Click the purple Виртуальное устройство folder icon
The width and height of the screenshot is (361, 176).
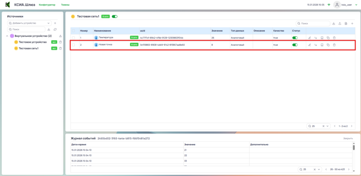coord(12,36)
